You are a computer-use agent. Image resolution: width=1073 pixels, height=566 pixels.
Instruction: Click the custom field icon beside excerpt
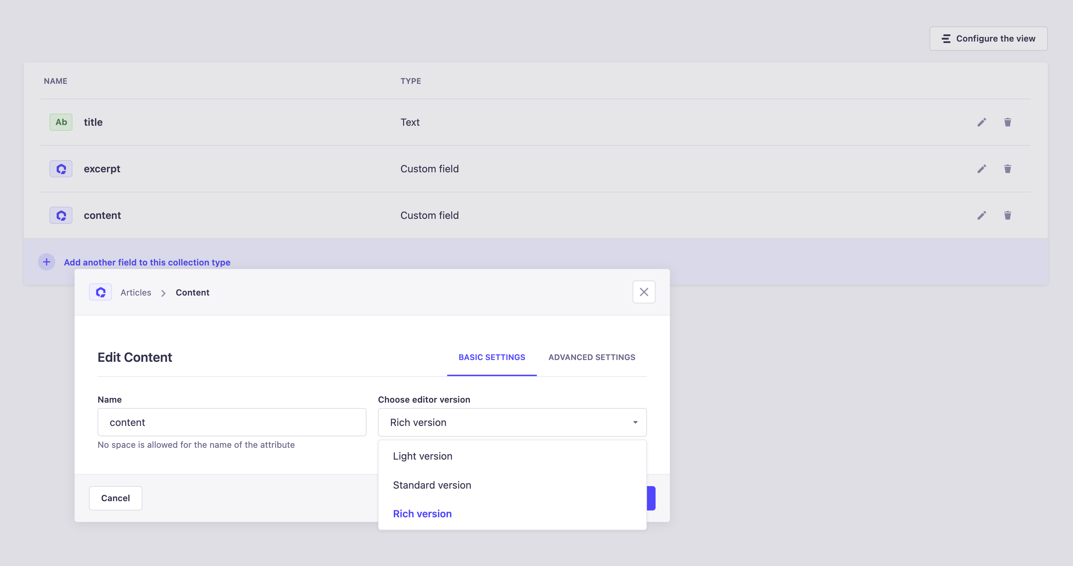(61, 169)
